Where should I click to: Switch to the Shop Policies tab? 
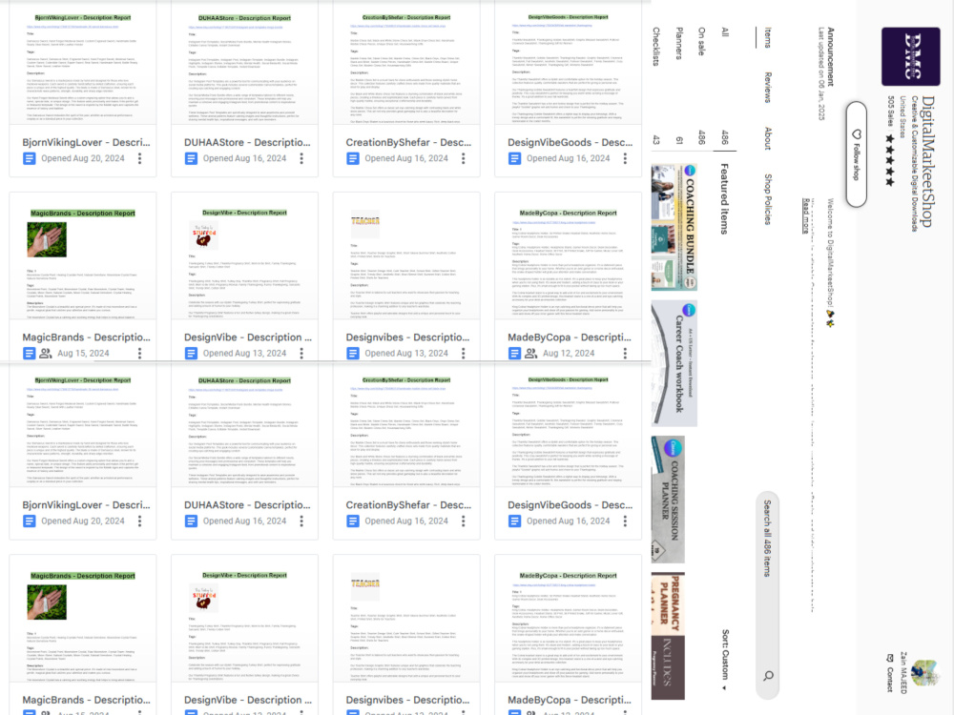[x=768, y=199]
